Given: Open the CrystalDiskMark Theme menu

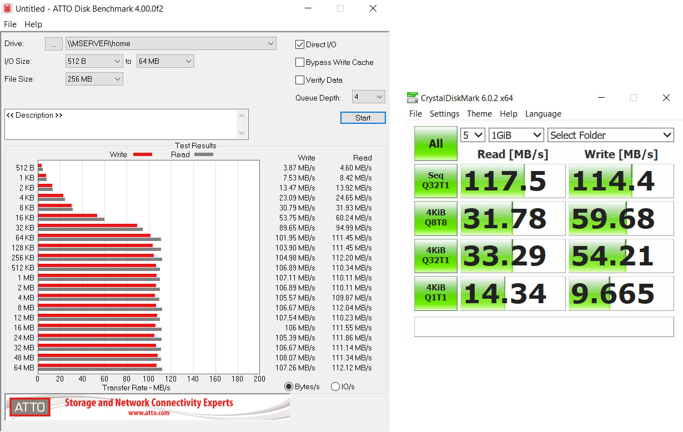Looking at the screenshot, I should 479,114.
